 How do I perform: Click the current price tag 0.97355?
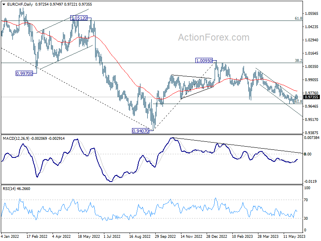(311, 97)
